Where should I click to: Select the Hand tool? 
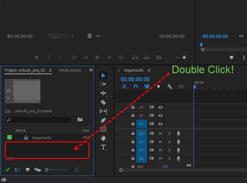pyautogui.click(x=103, y=138)
